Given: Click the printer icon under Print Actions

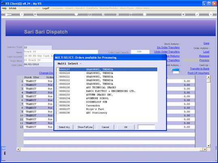Looking at the screenshot, I should point(176,71).
